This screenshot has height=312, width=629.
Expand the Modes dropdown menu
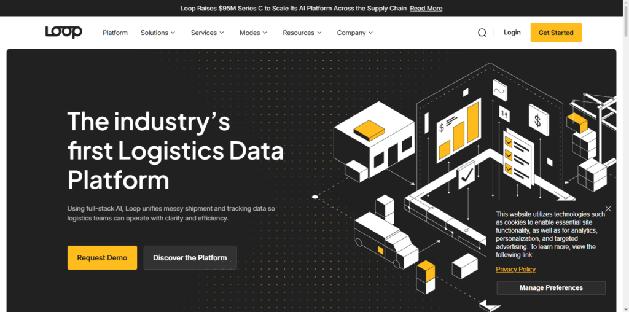pos(253,33)
